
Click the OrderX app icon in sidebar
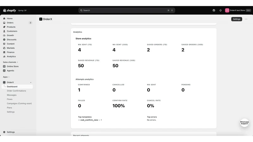[4, 82]
